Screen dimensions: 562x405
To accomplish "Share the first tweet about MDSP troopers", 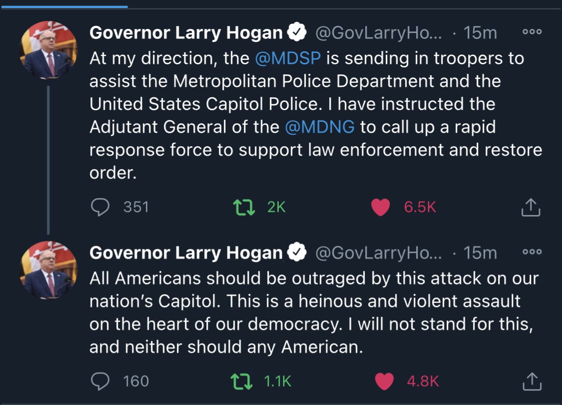I will click(531, 207).
